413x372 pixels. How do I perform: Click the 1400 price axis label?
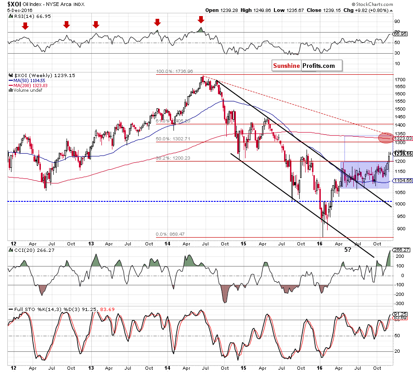point(400,125)
